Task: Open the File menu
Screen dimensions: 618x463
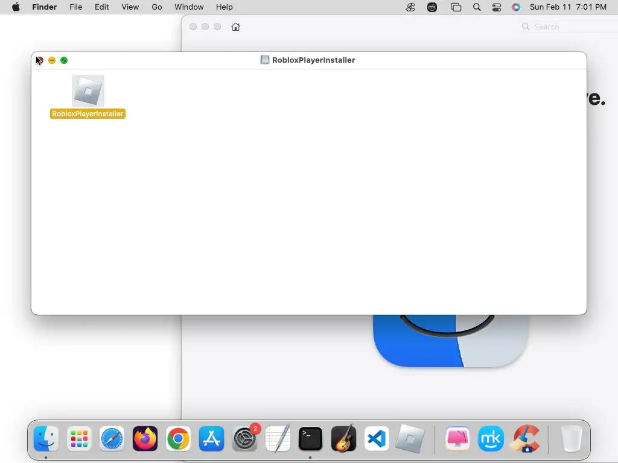Action: pyautogui.click(x=75, y=7)
